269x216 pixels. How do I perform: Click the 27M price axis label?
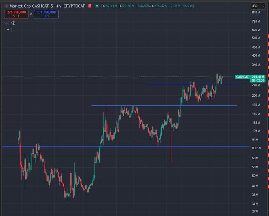coord(255,212)
